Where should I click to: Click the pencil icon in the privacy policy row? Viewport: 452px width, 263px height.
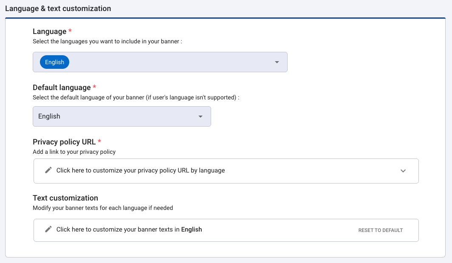[x=48, y=170]
